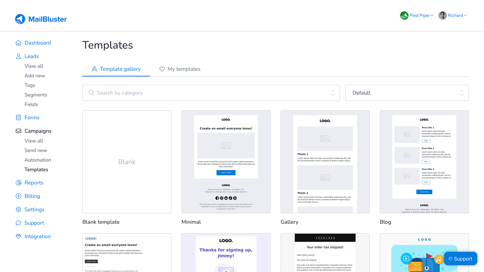Click the Dashboard house icon
The height and width of the screenshot is (272, 484).
pos(18,43)
